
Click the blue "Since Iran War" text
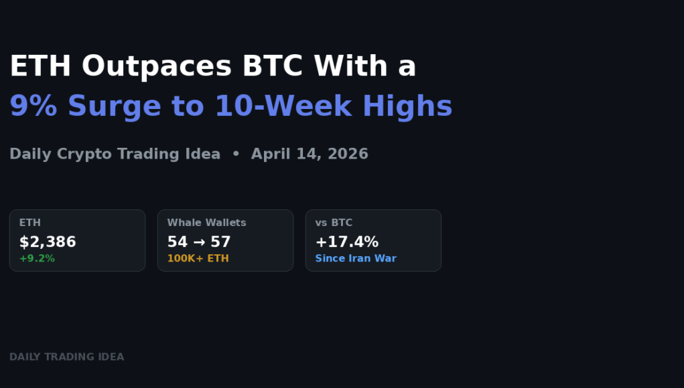pos(356,258)
